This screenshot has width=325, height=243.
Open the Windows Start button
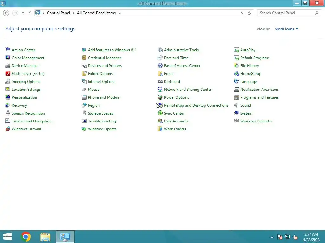8,237
